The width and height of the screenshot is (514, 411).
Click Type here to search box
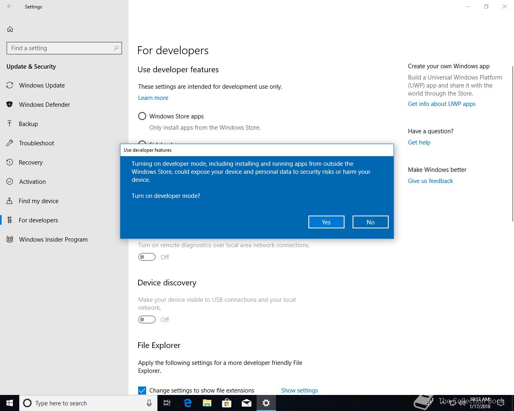point(88,403)
